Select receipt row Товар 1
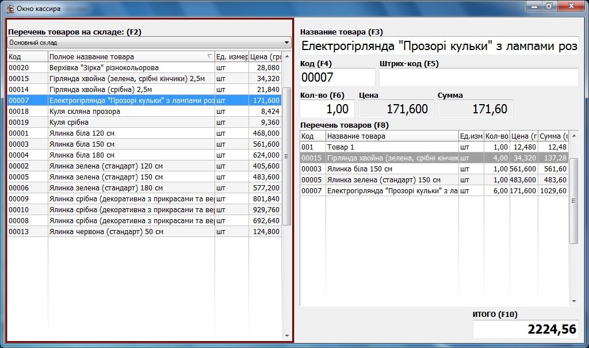Viewport: 589px width, 348px height. point(434,147)
